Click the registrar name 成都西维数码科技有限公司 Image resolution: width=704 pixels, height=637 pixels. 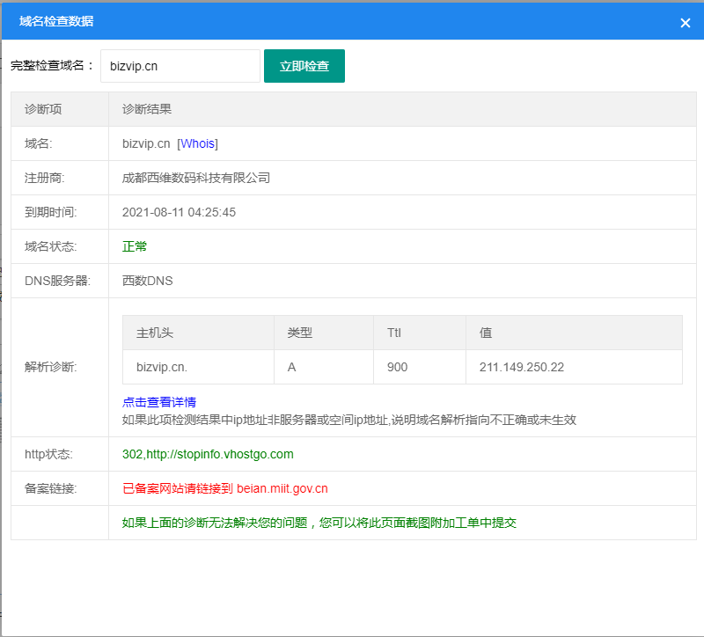[x=196, y=178]
